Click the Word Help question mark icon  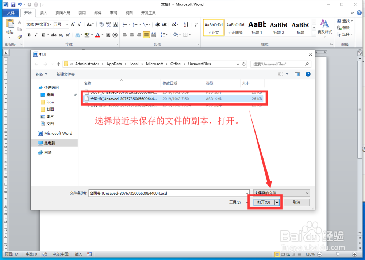[360, 13]
